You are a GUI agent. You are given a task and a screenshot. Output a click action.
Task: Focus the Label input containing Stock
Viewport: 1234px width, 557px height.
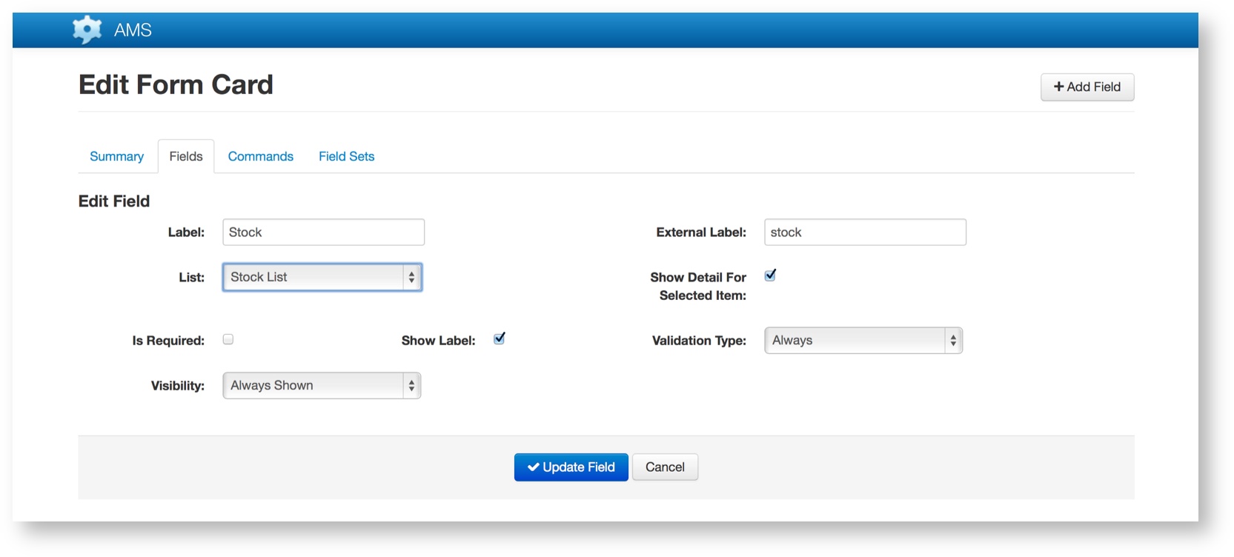[x=324, y=232]
